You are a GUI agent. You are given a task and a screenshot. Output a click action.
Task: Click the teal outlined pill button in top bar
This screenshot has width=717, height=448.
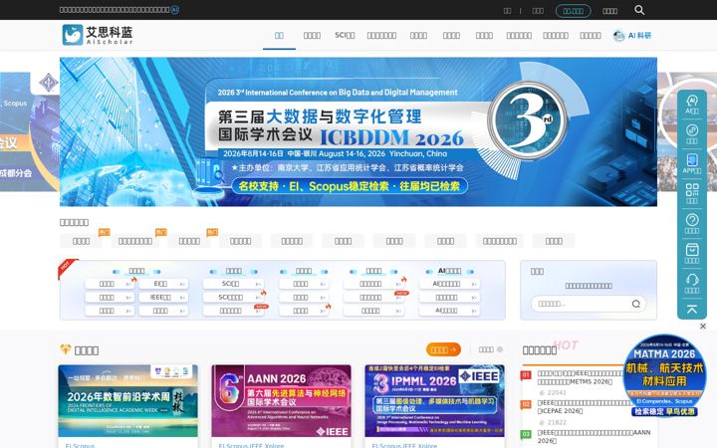(573, 11)
